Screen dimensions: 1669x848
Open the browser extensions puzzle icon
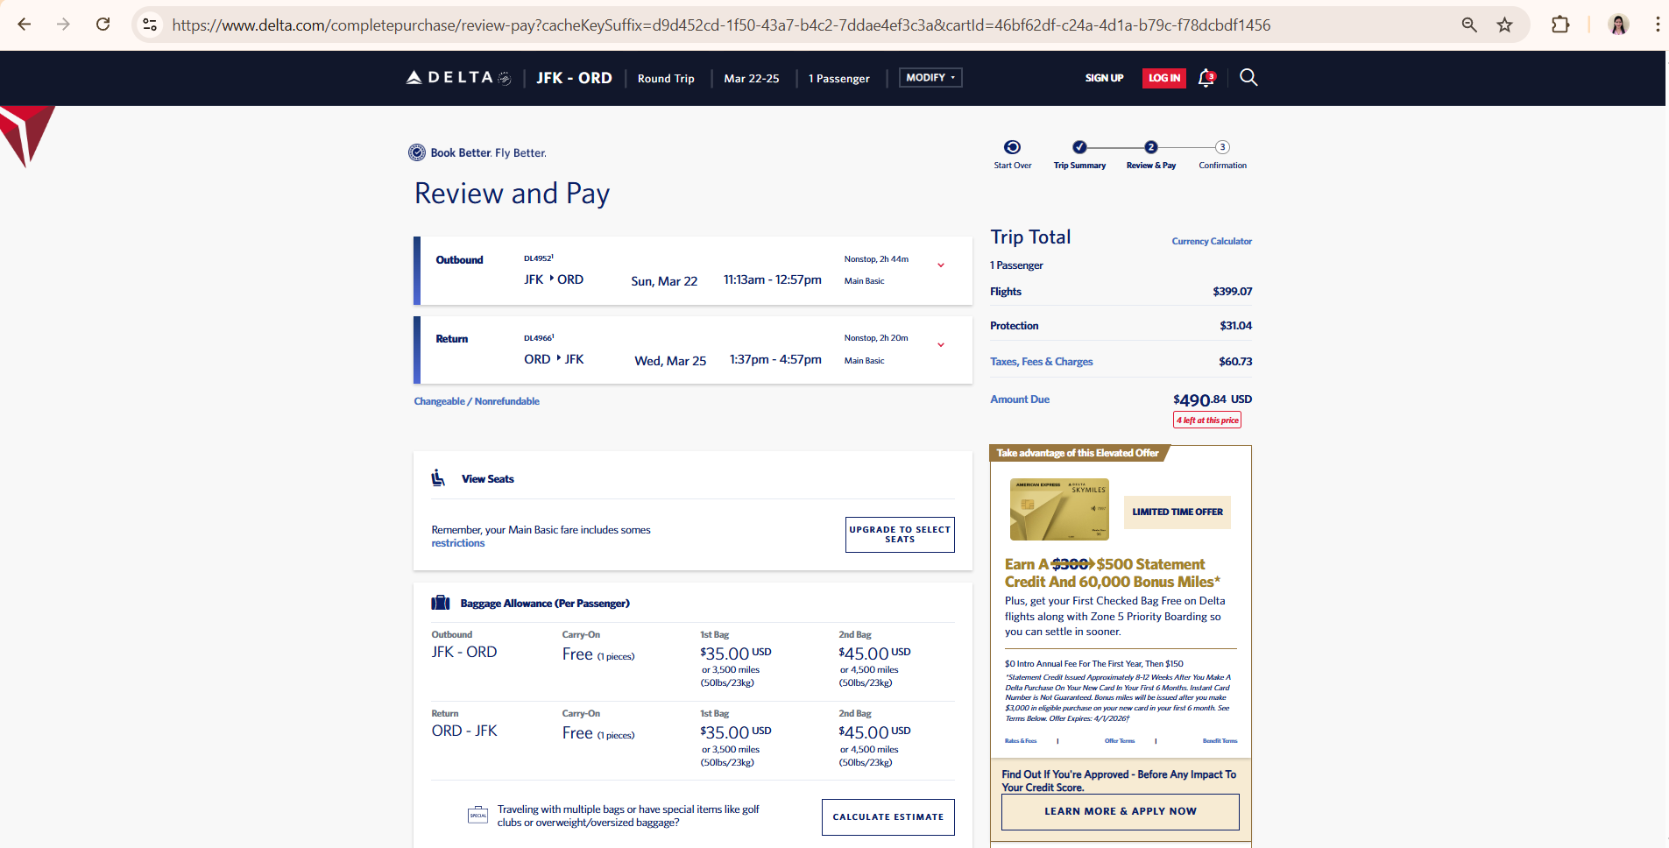(x=1560, y=25)
